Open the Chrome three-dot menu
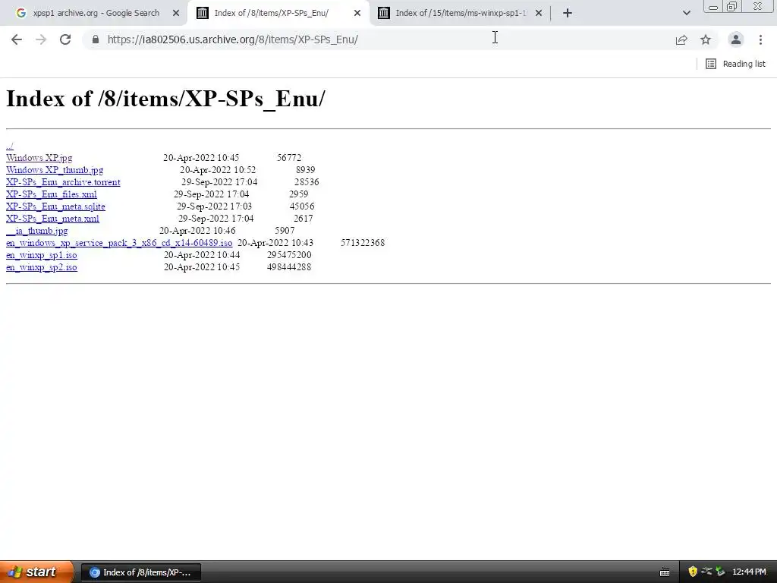The height and width of the screenshot is (583, 777). [760, 39]
